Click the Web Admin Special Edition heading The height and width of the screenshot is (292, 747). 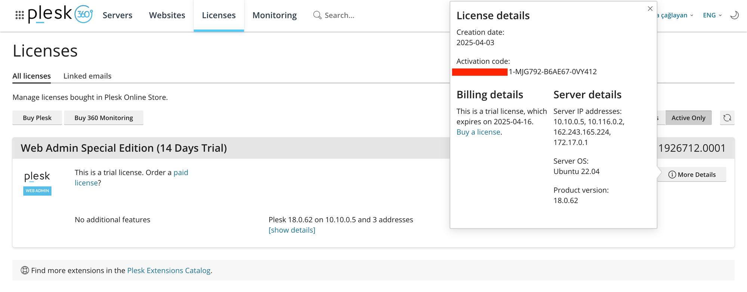124,148
